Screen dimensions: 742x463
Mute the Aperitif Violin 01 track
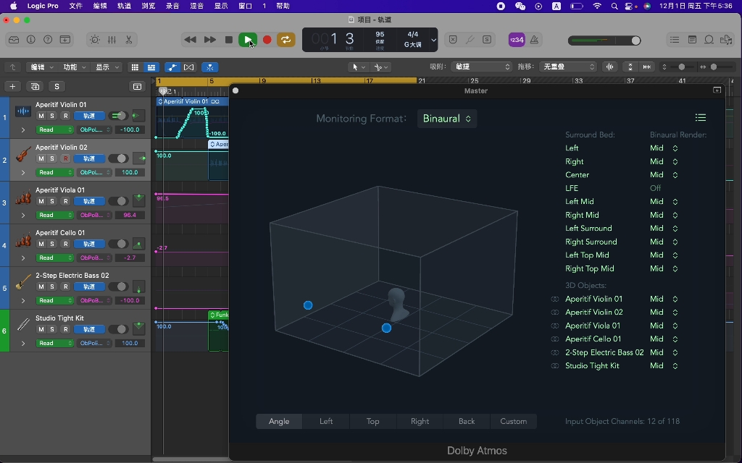pos(41,116)
